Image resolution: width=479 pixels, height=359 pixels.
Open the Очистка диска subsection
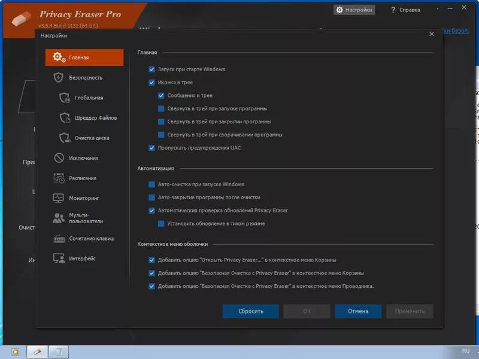tap(84, 138)
